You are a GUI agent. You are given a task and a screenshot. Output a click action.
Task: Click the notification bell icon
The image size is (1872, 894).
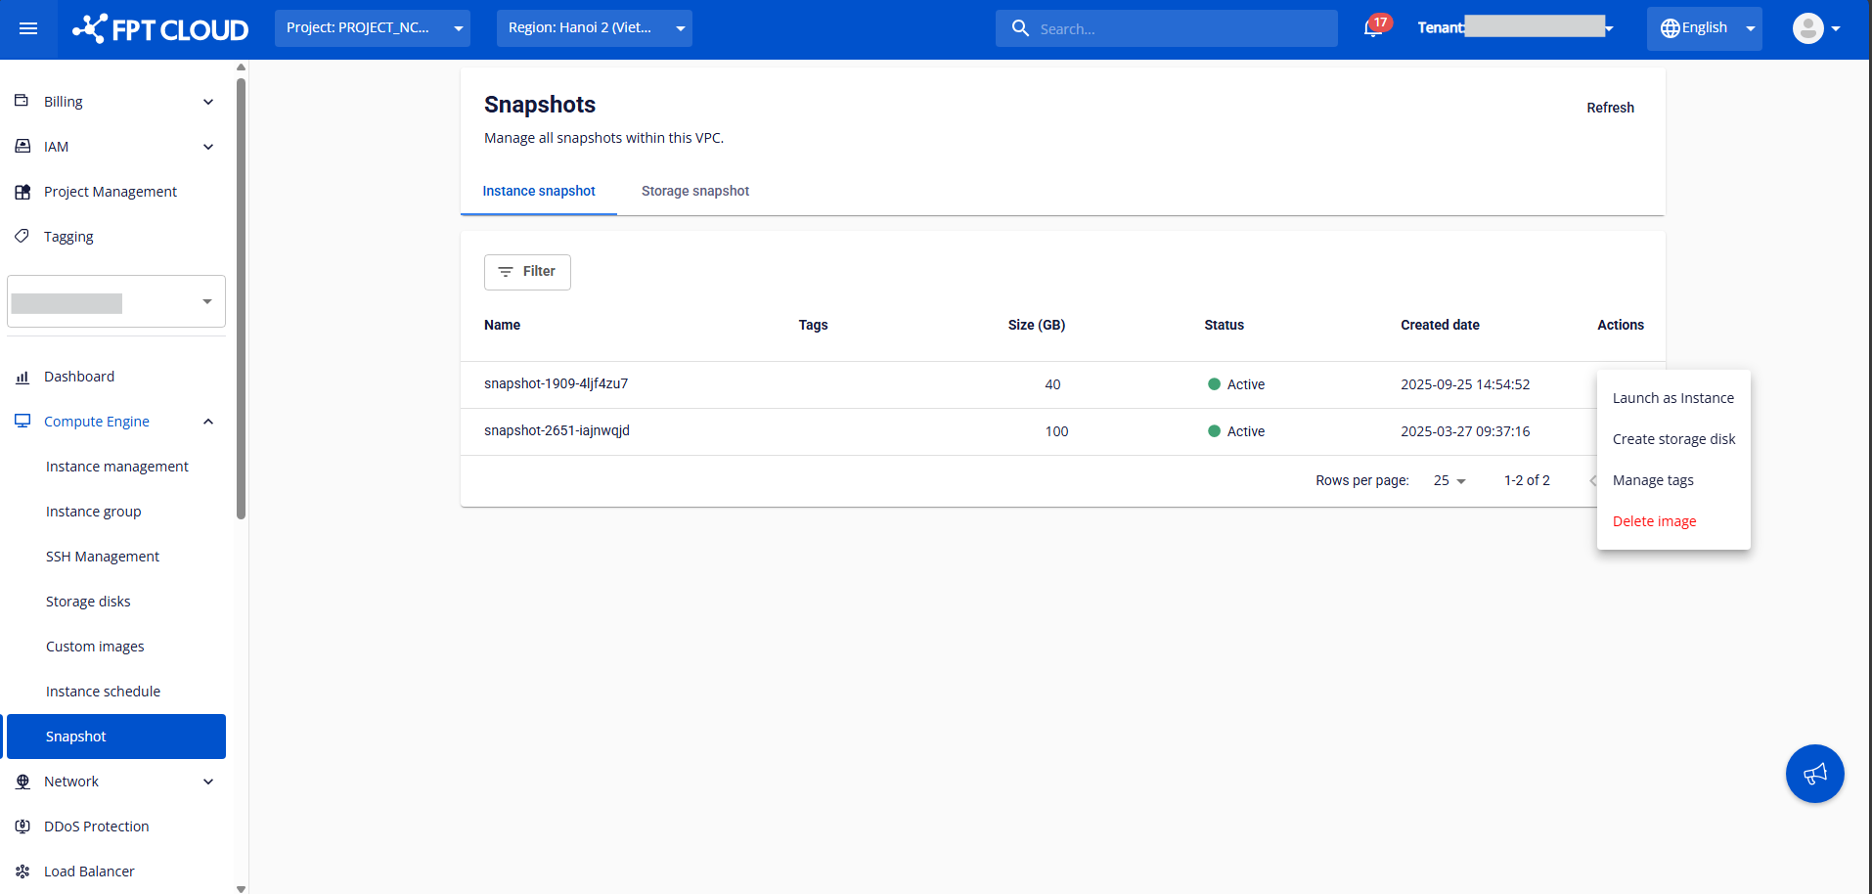coord(1372,28)
